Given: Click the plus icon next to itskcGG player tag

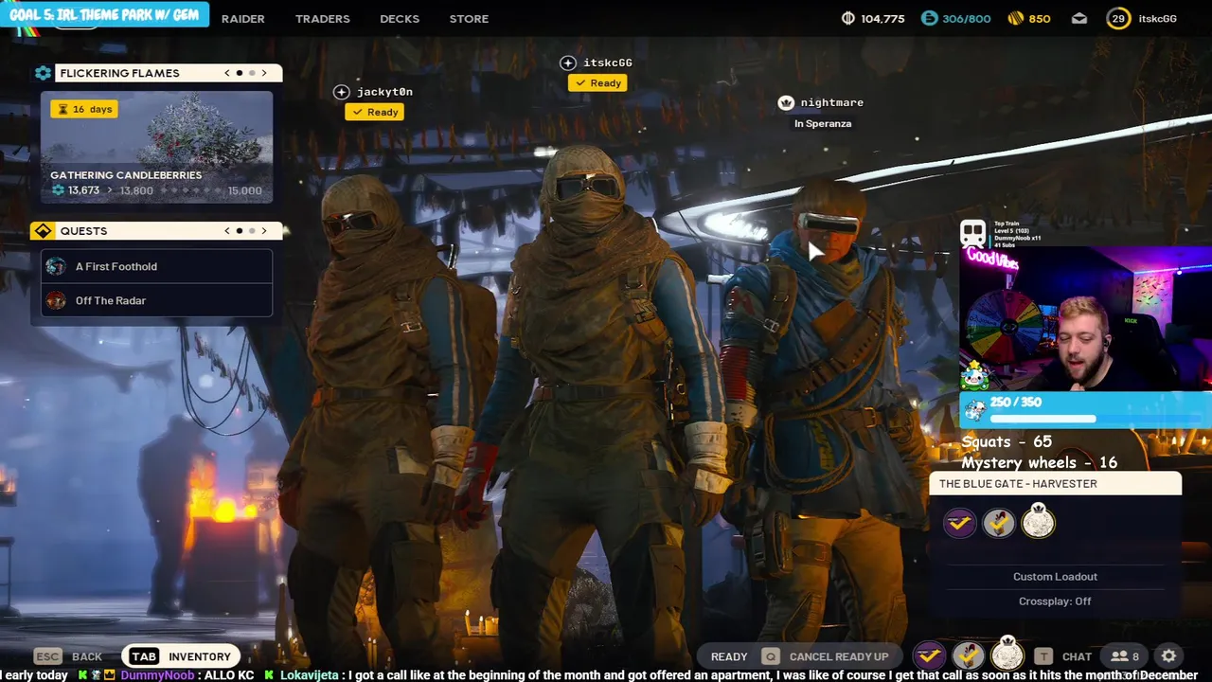Looking at the screenshot, I should [x=568, y=63].
